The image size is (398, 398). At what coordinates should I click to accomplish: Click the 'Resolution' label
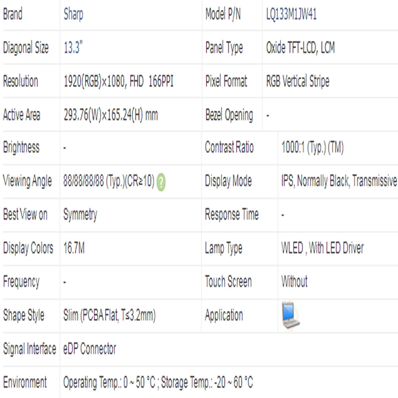[21, 81]
